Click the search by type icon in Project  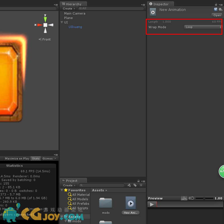129,185
